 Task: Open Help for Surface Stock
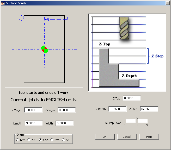[x=149, y=137]
